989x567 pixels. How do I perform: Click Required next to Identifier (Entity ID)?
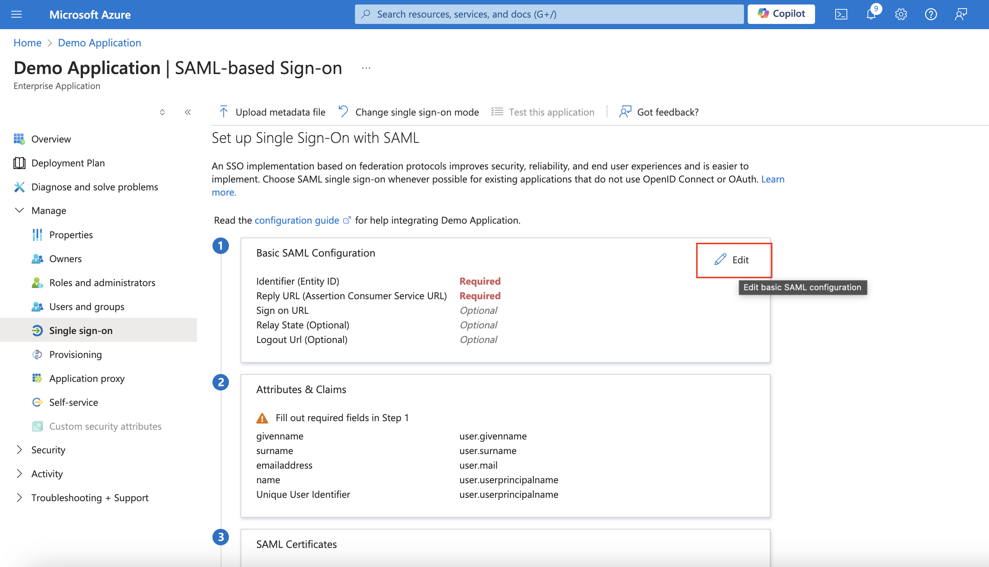[480, 281]
